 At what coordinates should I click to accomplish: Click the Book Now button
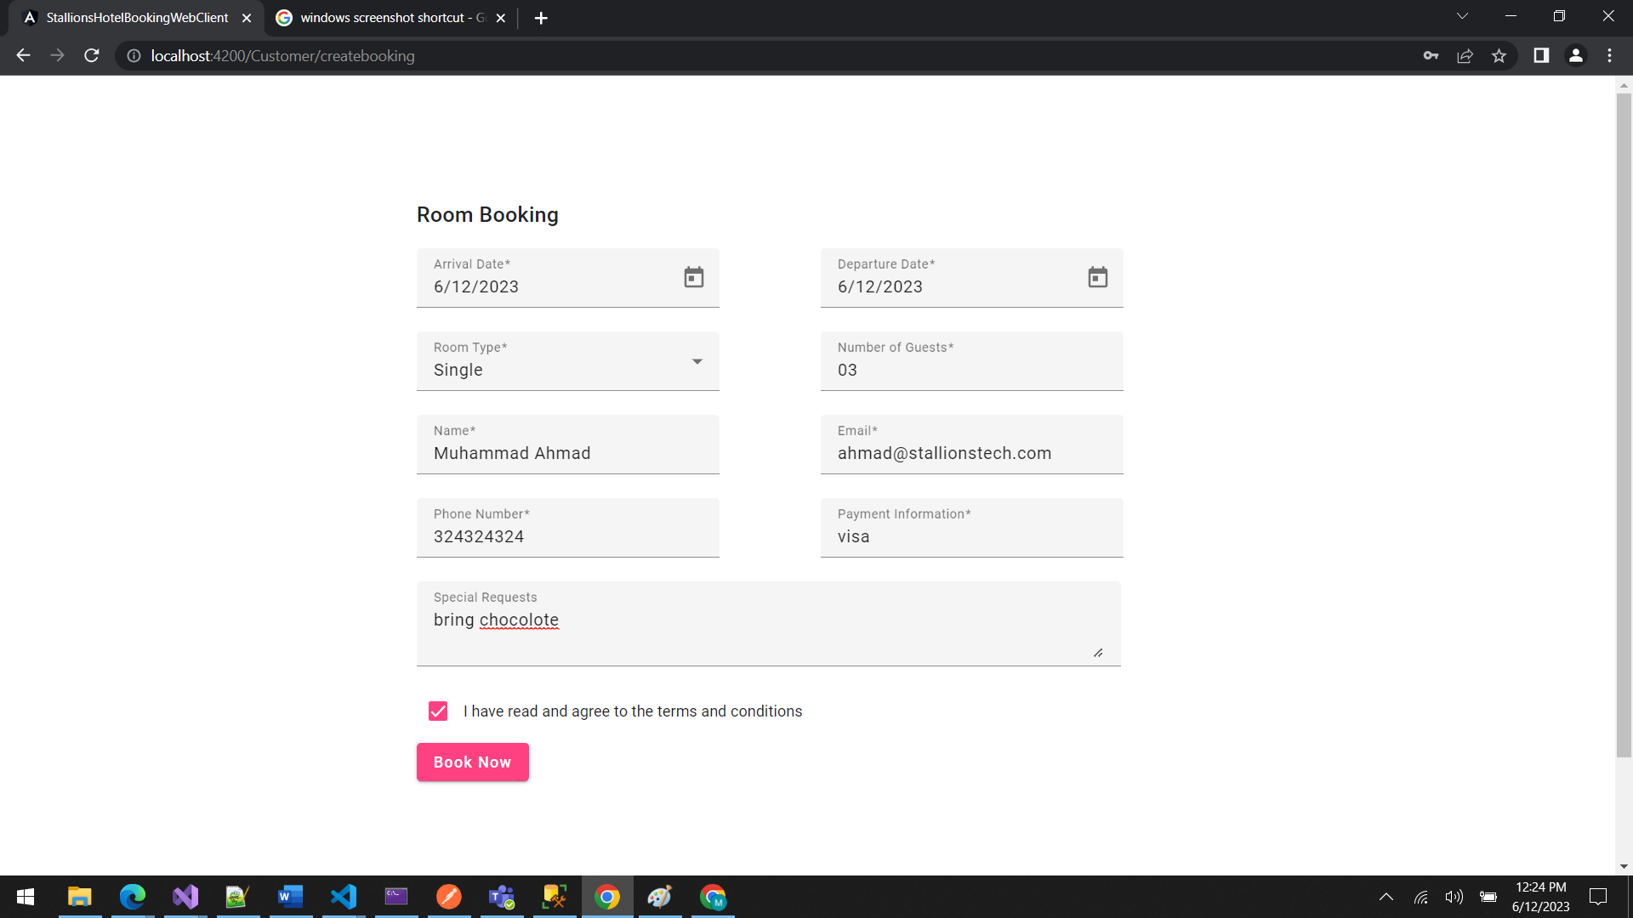pyautogui.click(x=473, y=762)
